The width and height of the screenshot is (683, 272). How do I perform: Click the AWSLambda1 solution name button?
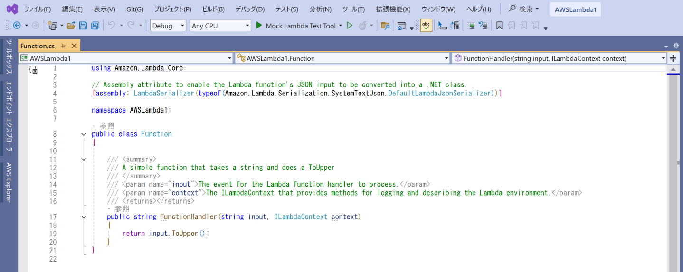click(575, 9)
